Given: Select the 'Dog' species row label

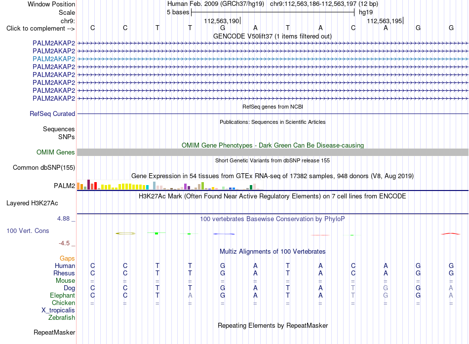Looking at the screenshot, I should click(x=69, y=288).
